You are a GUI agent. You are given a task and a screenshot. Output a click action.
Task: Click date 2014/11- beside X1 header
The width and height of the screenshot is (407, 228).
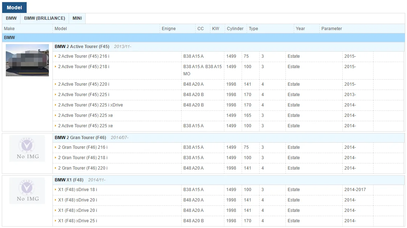(x=97, y=180)
